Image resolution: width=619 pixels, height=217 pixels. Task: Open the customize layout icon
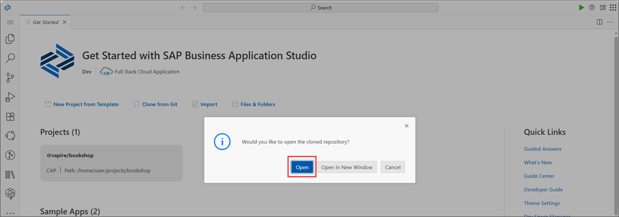click(x=603, y=7)
